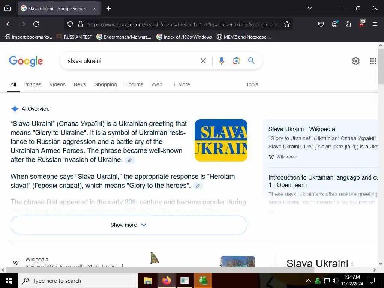List all tabs dropdown arrow

coord(309,8)
